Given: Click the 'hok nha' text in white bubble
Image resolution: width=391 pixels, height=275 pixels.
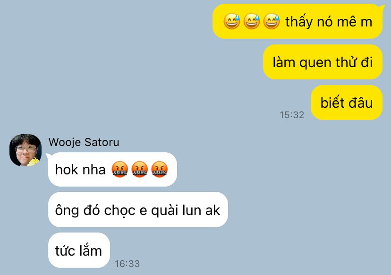Looking at the screenshot, I should pyautogui.click(x=80, y=170).
